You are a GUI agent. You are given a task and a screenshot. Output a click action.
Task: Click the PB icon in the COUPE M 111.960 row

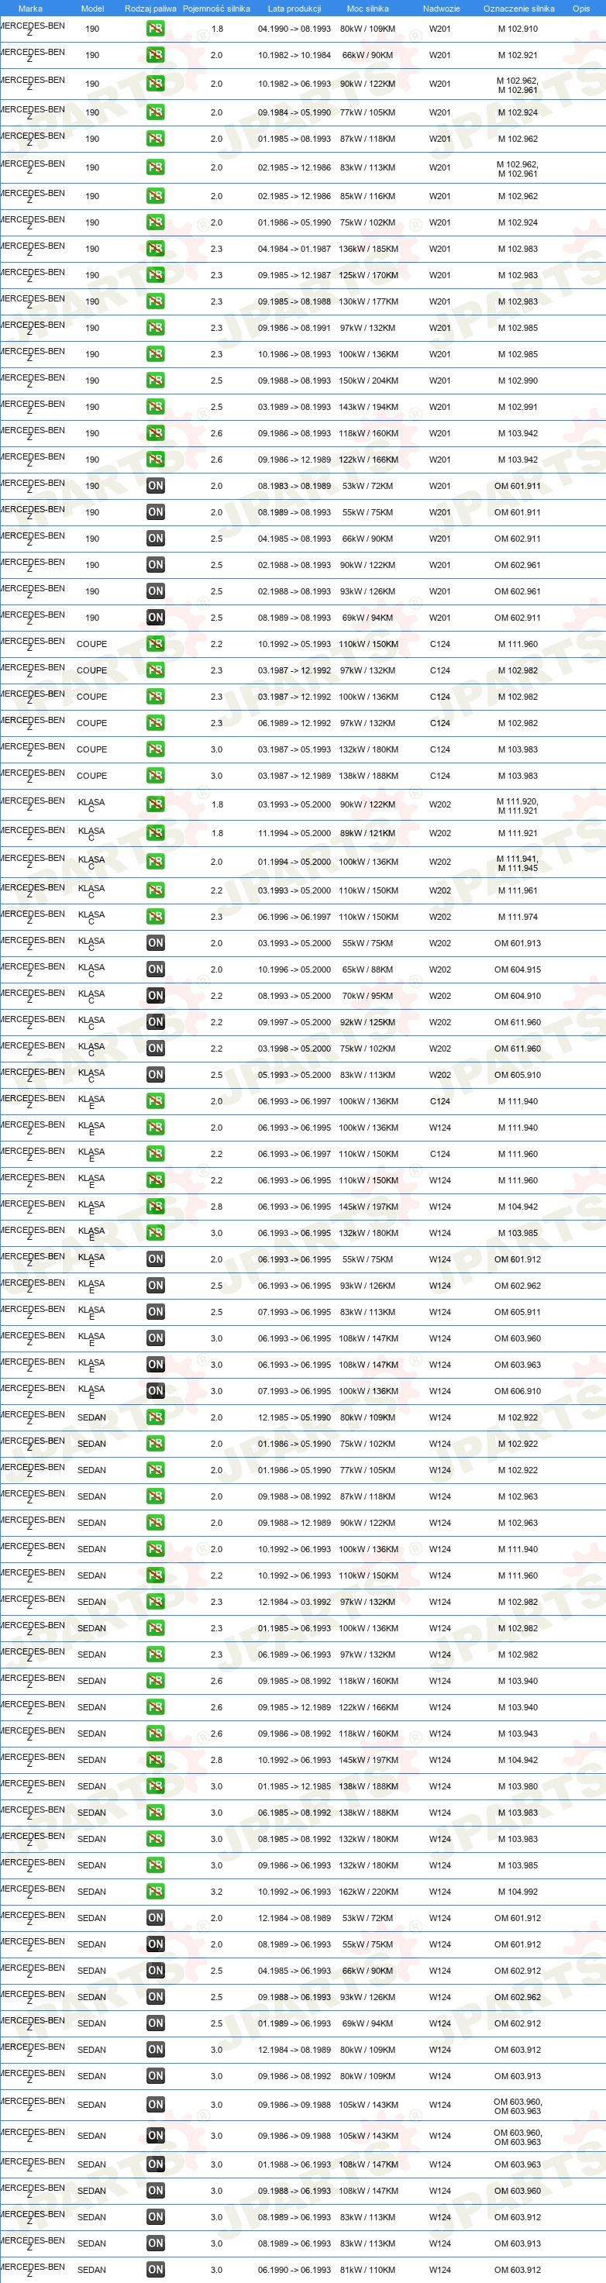tap(155, 644)
